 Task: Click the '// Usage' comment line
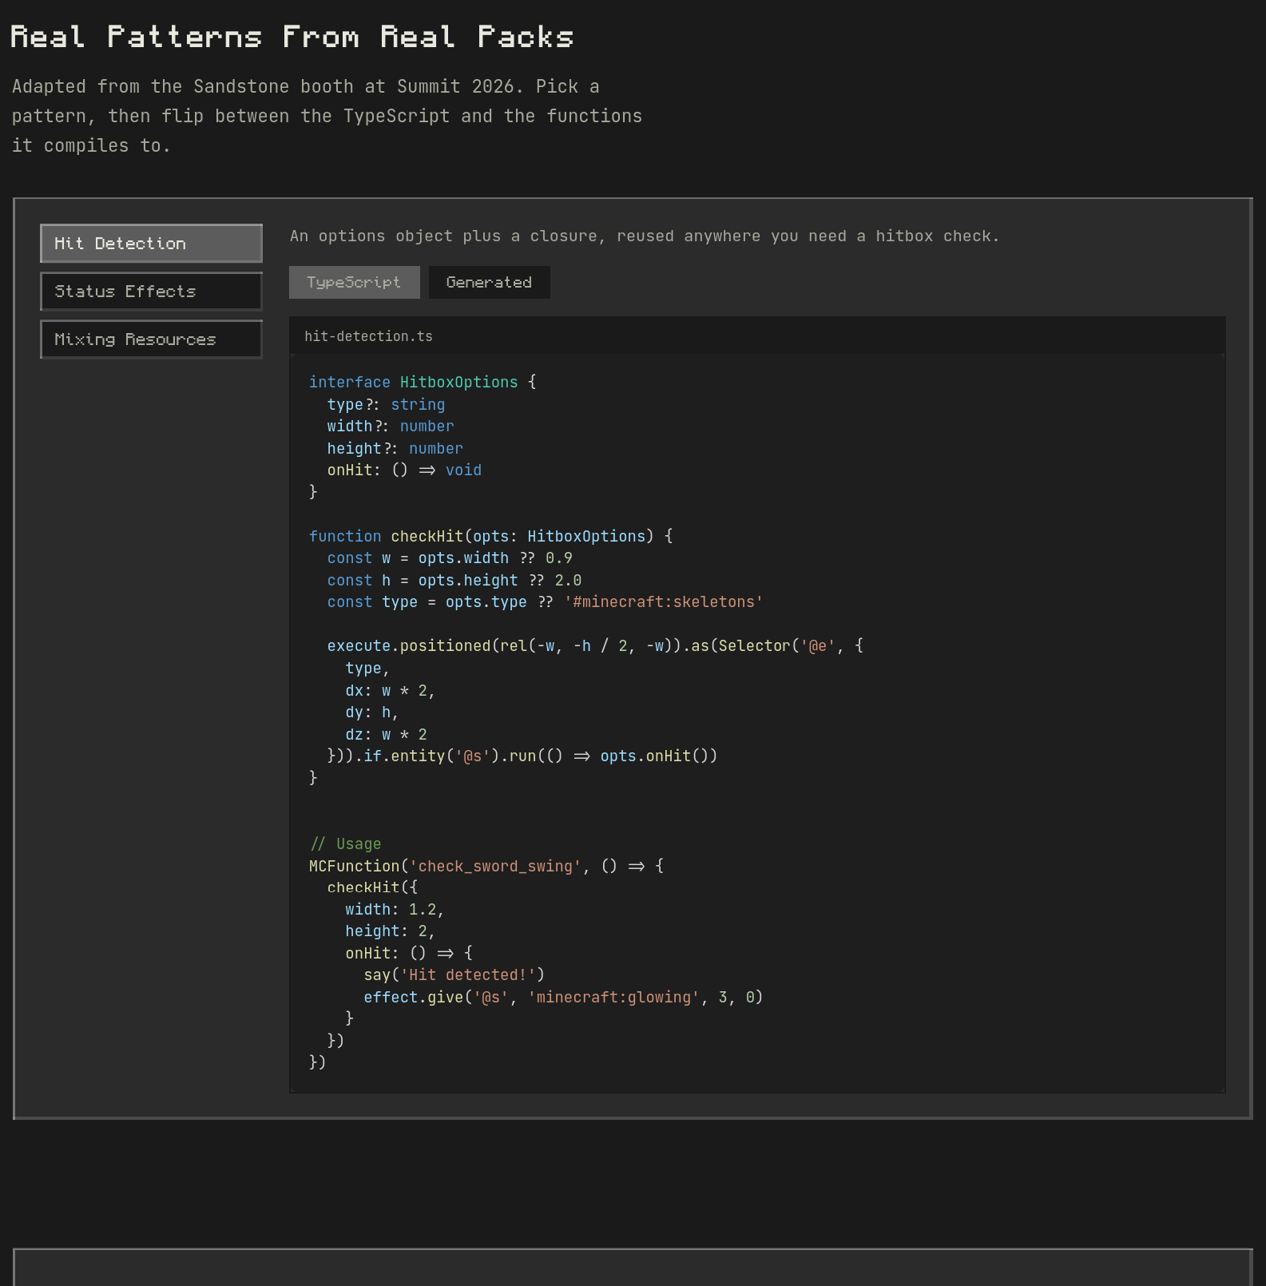tap(345, 844)
